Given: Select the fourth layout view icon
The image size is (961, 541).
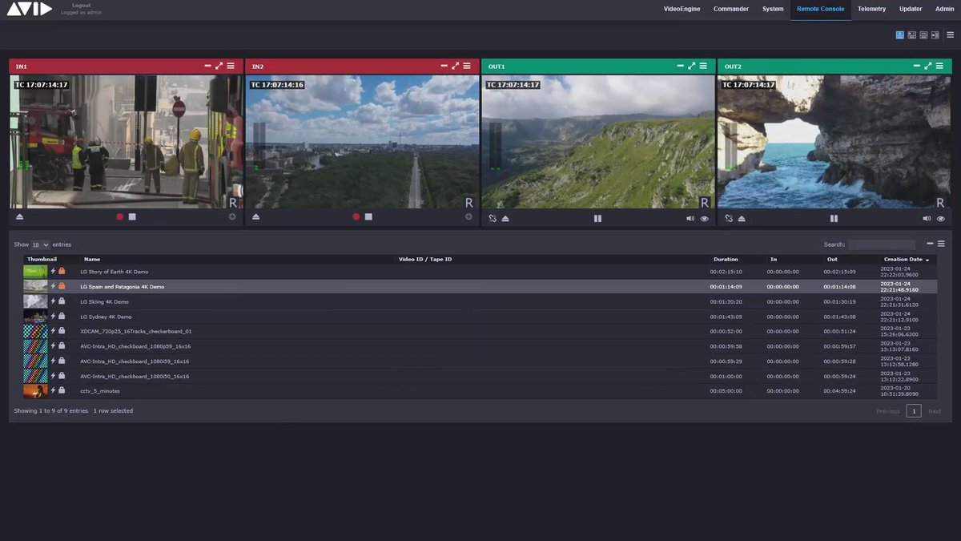Looking at the screenshot, I should click(935, 35).
